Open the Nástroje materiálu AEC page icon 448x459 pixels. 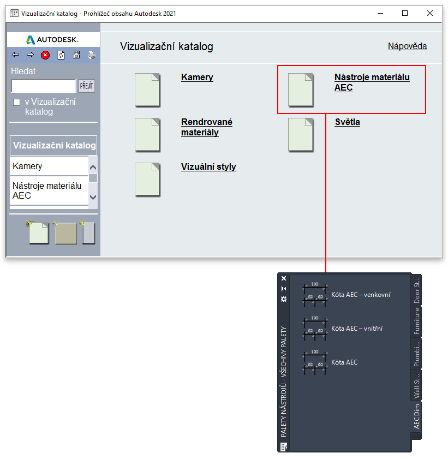pos(301,90)
